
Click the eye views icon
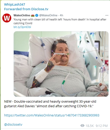(x=82, y=126)
